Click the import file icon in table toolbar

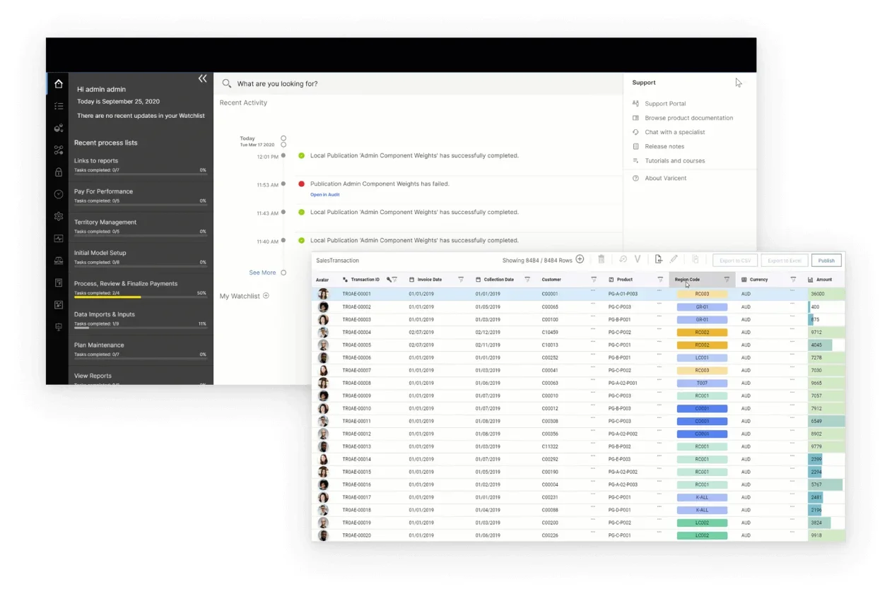click(658, 259)
